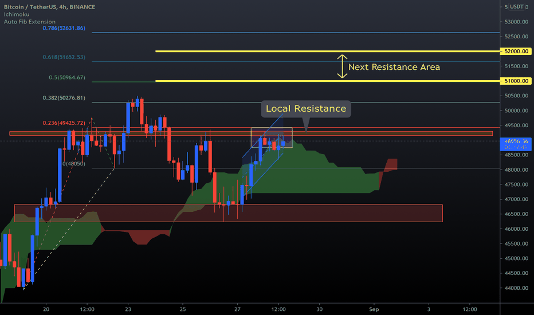Select the Local Resistance callout
The height and width of the screenshot is (315, 534).
click(306, 109)
